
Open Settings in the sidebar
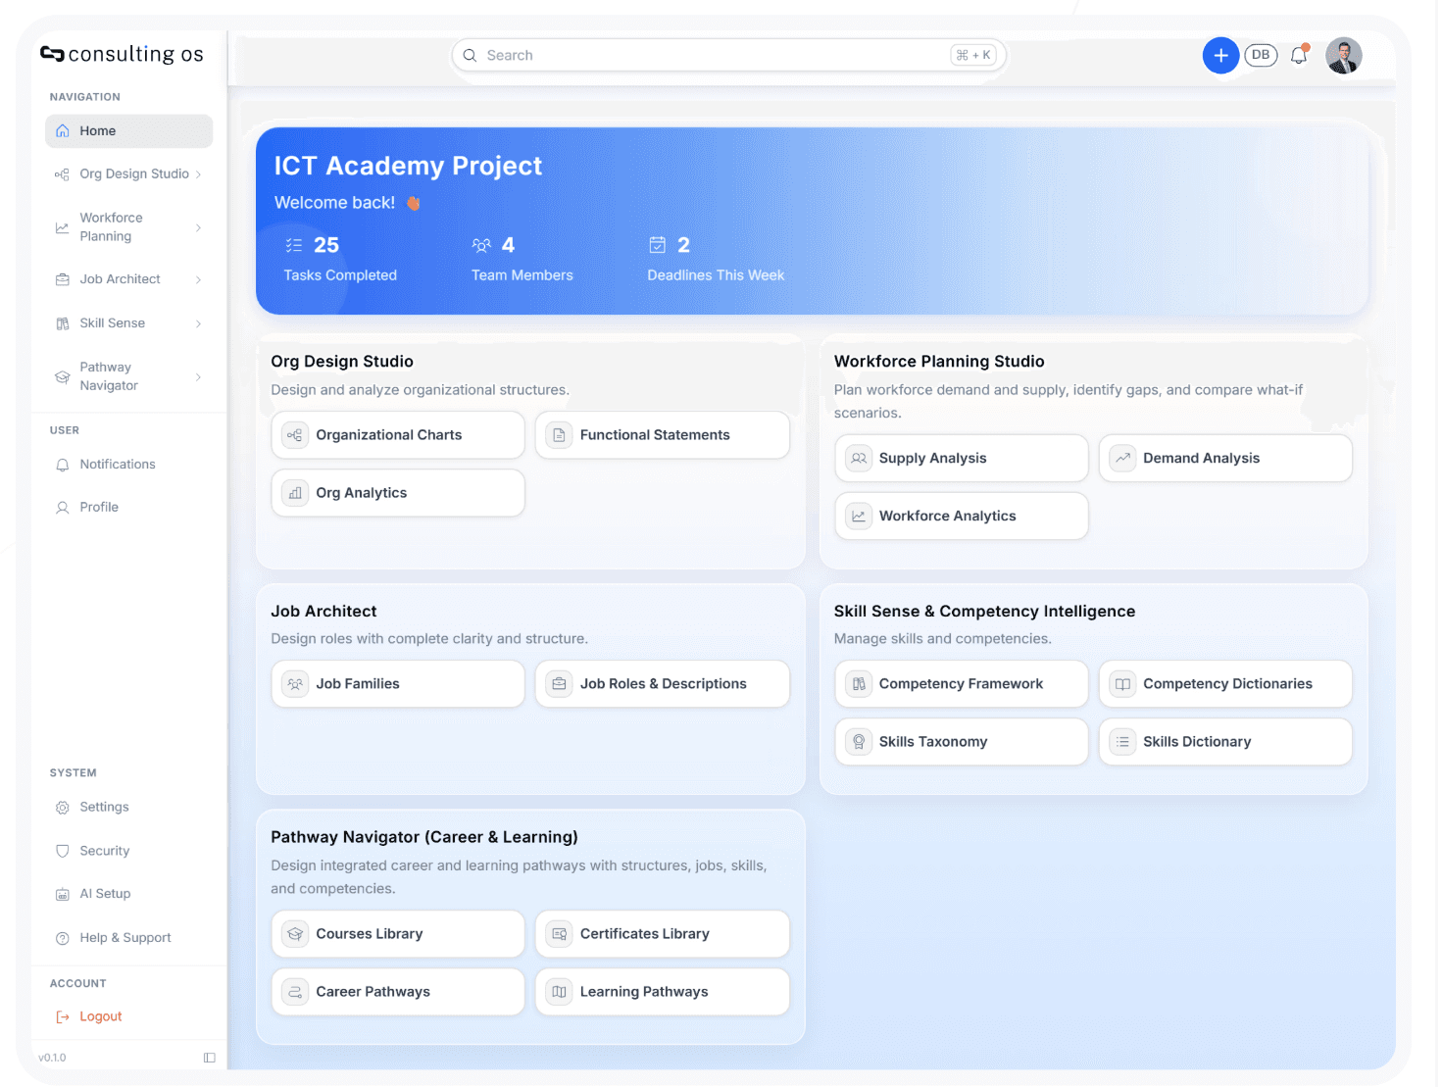point(128,808)
